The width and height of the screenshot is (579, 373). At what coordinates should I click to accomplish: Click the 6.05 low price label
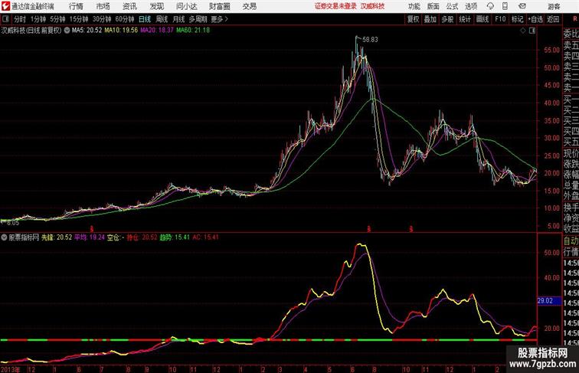click(x=13, y=223)
